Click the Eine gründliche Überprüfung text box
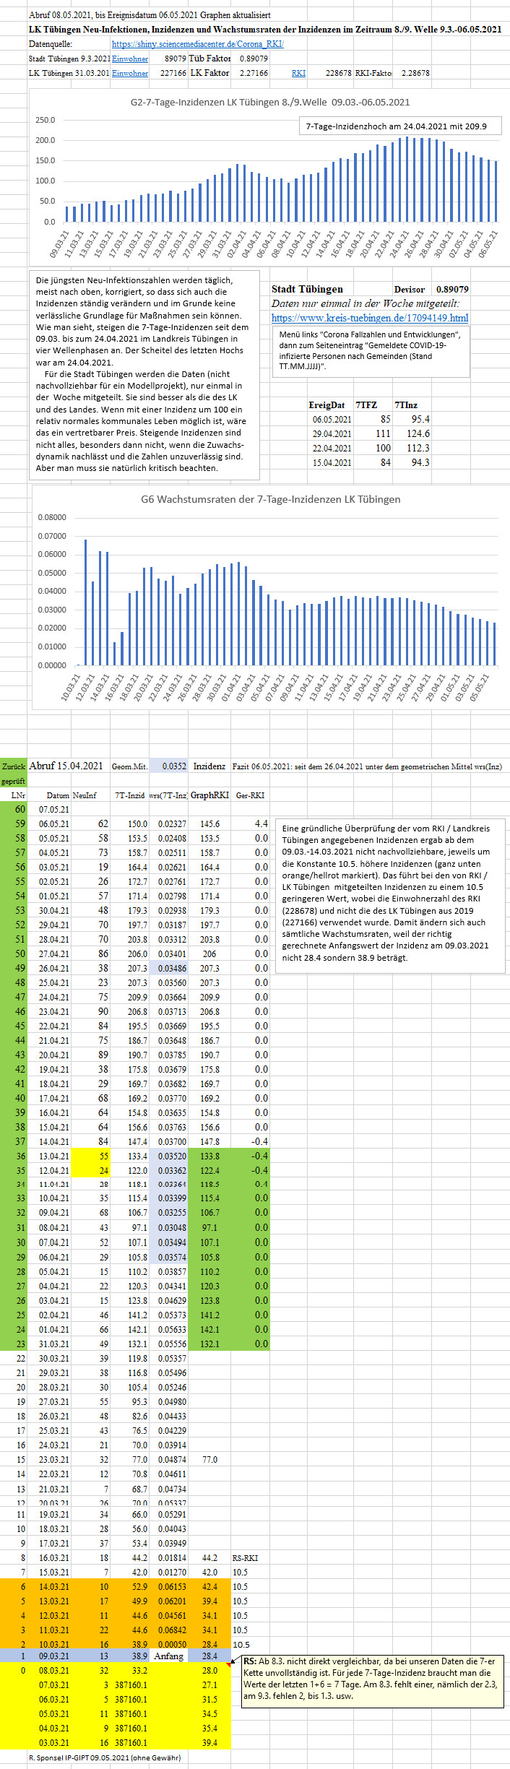This screenshot has width=510, height=1769. [x=390, y=896]
